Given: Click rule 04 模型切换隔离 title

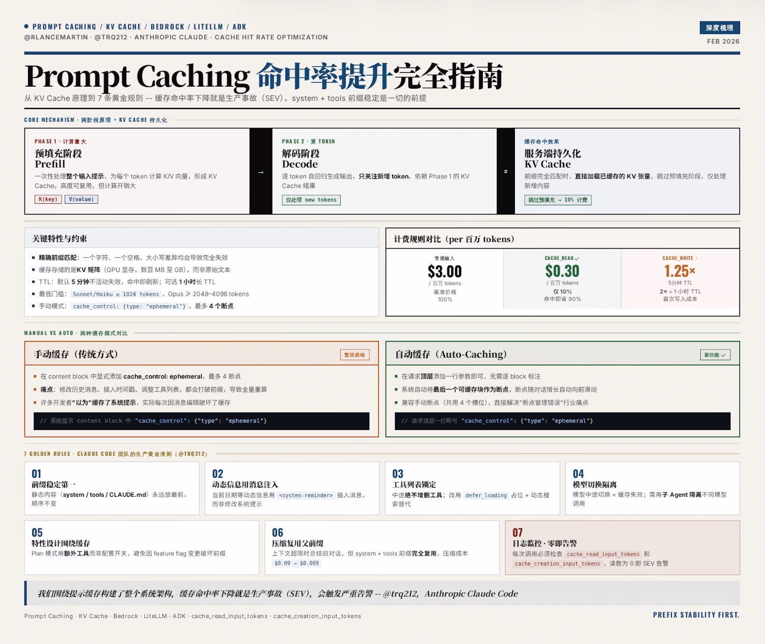Looking at the screenshot, I should tap(594, 485).
